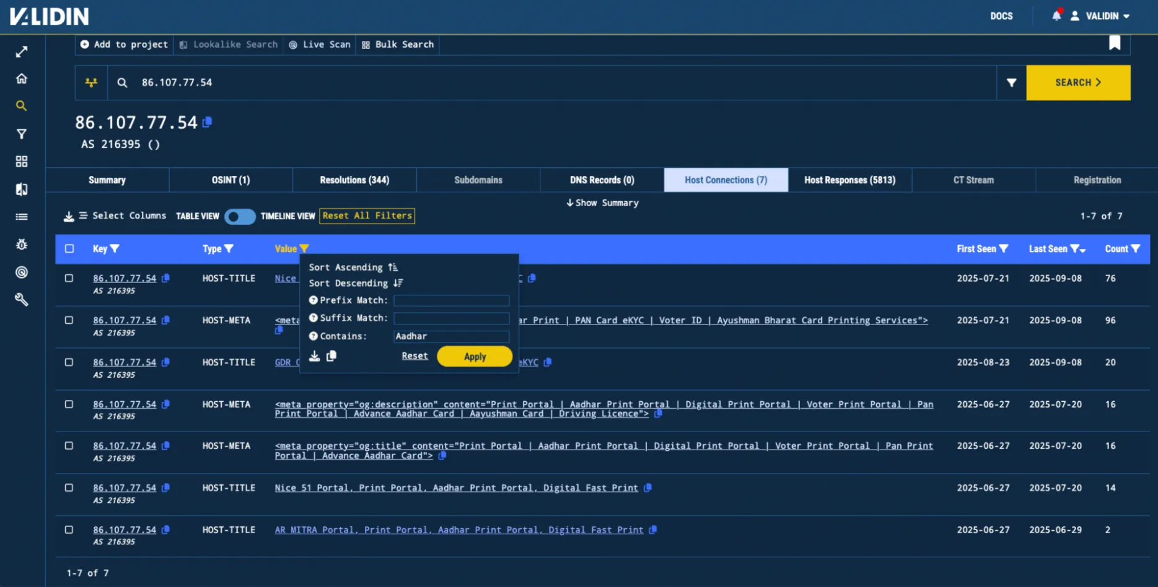Click Contains help question icon
1158x587 pixels.
point(314,336)
